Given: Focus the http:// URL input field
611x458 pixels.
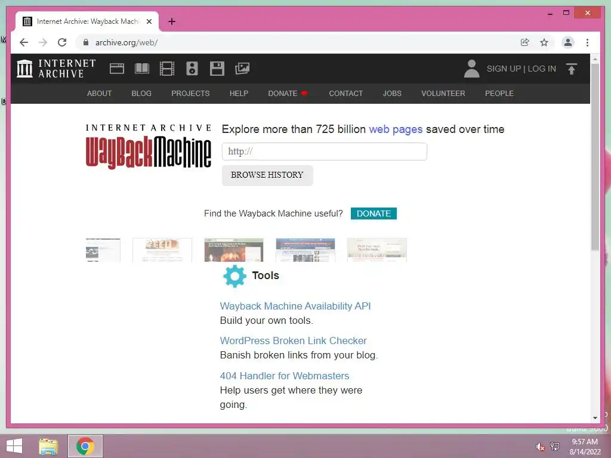Looking at the screenshot, I should pos(325,151).
